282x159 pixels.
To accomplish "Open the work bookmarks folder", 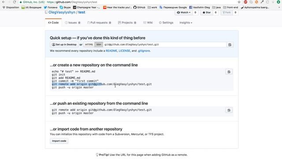I will click(152, 8).
